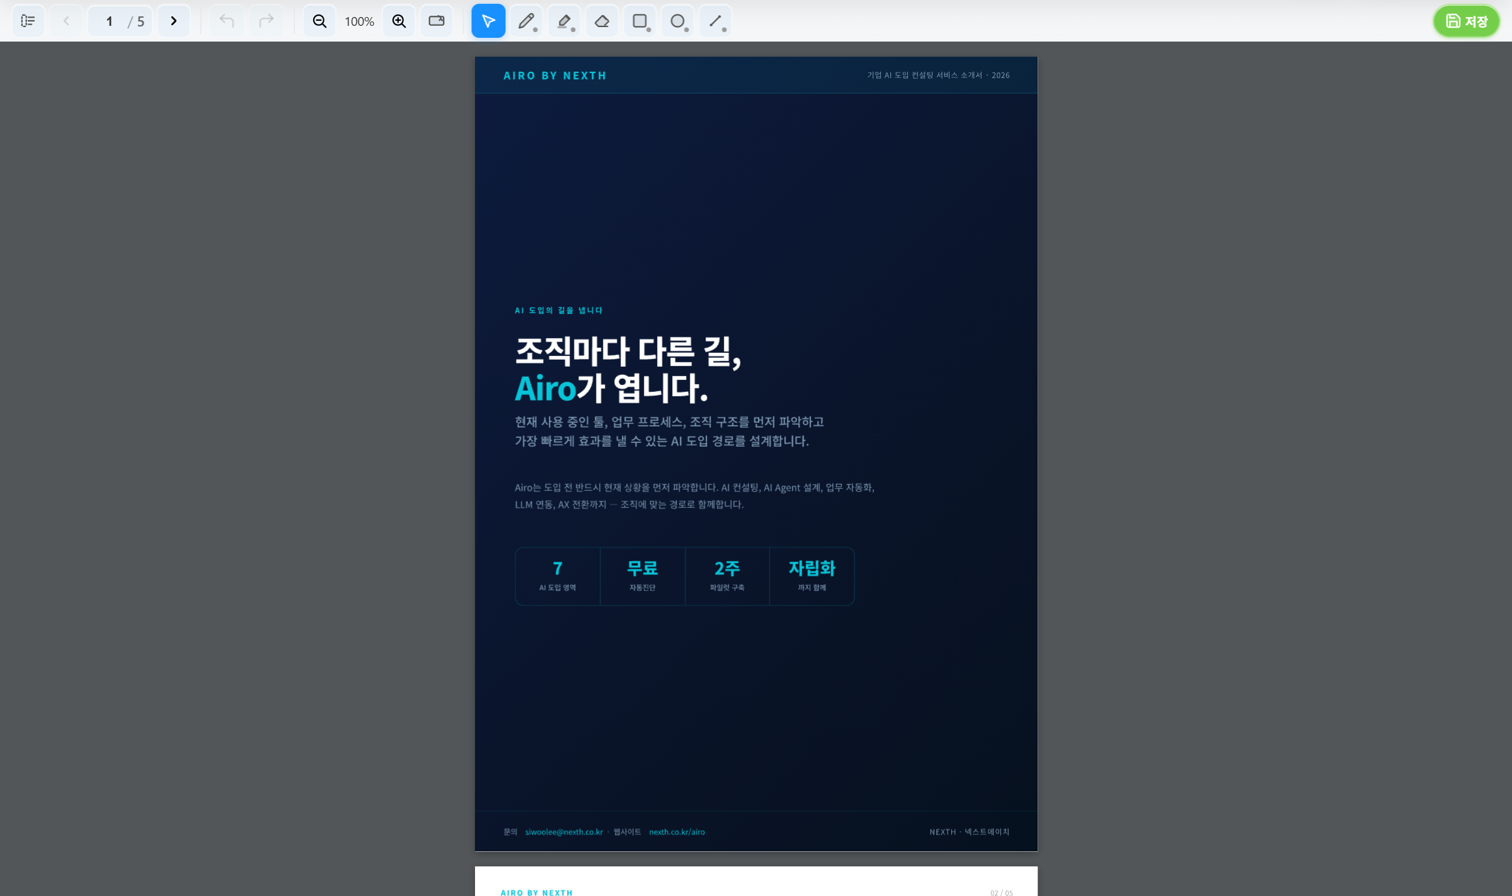Zoom out of the document
Image resolution: width=1512 pixels, height=896 pixels.
click(x=319, y=21)
